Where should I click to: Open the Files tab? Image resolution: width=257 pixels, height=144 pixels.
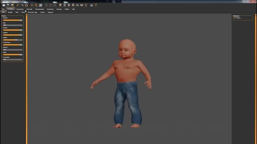point(3,9)
